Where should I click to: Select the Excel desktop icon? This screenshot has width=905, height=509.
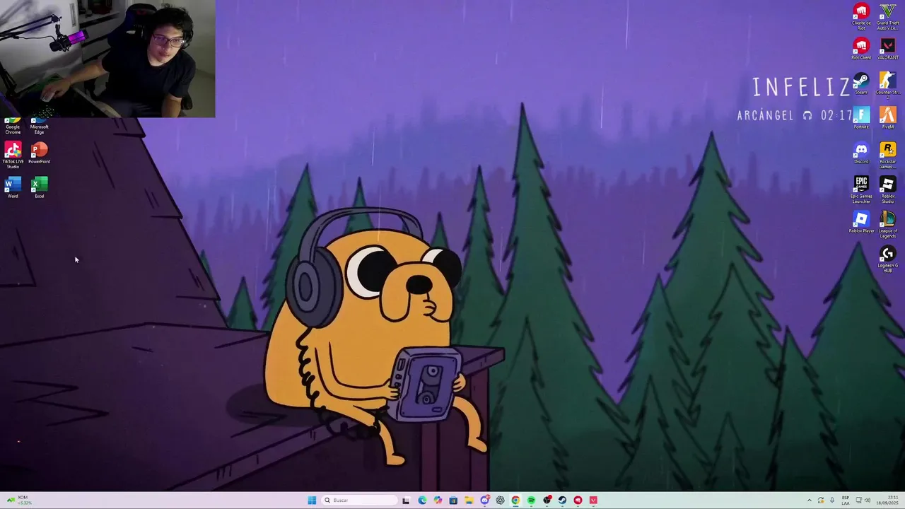[x=39, y=187]
